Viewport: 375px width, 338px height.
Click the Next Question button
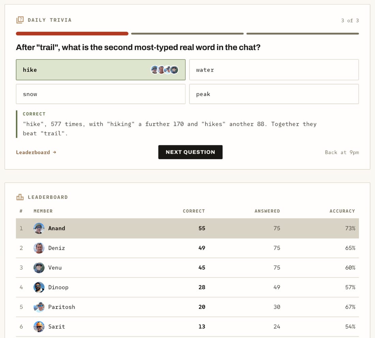[x=190, y=152]
